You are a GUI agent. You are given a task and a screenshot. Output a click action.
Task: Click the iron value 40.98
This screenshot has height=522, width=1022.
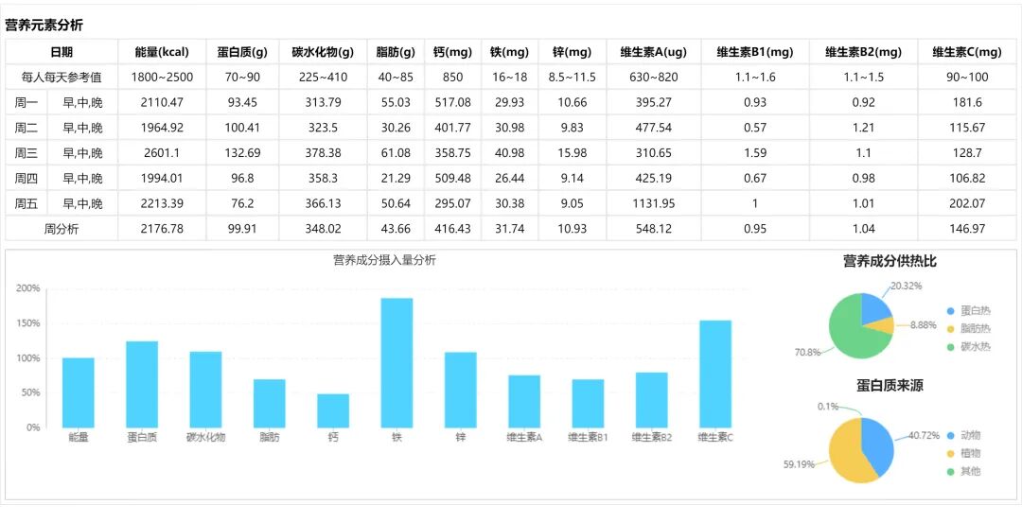(509, 153)
